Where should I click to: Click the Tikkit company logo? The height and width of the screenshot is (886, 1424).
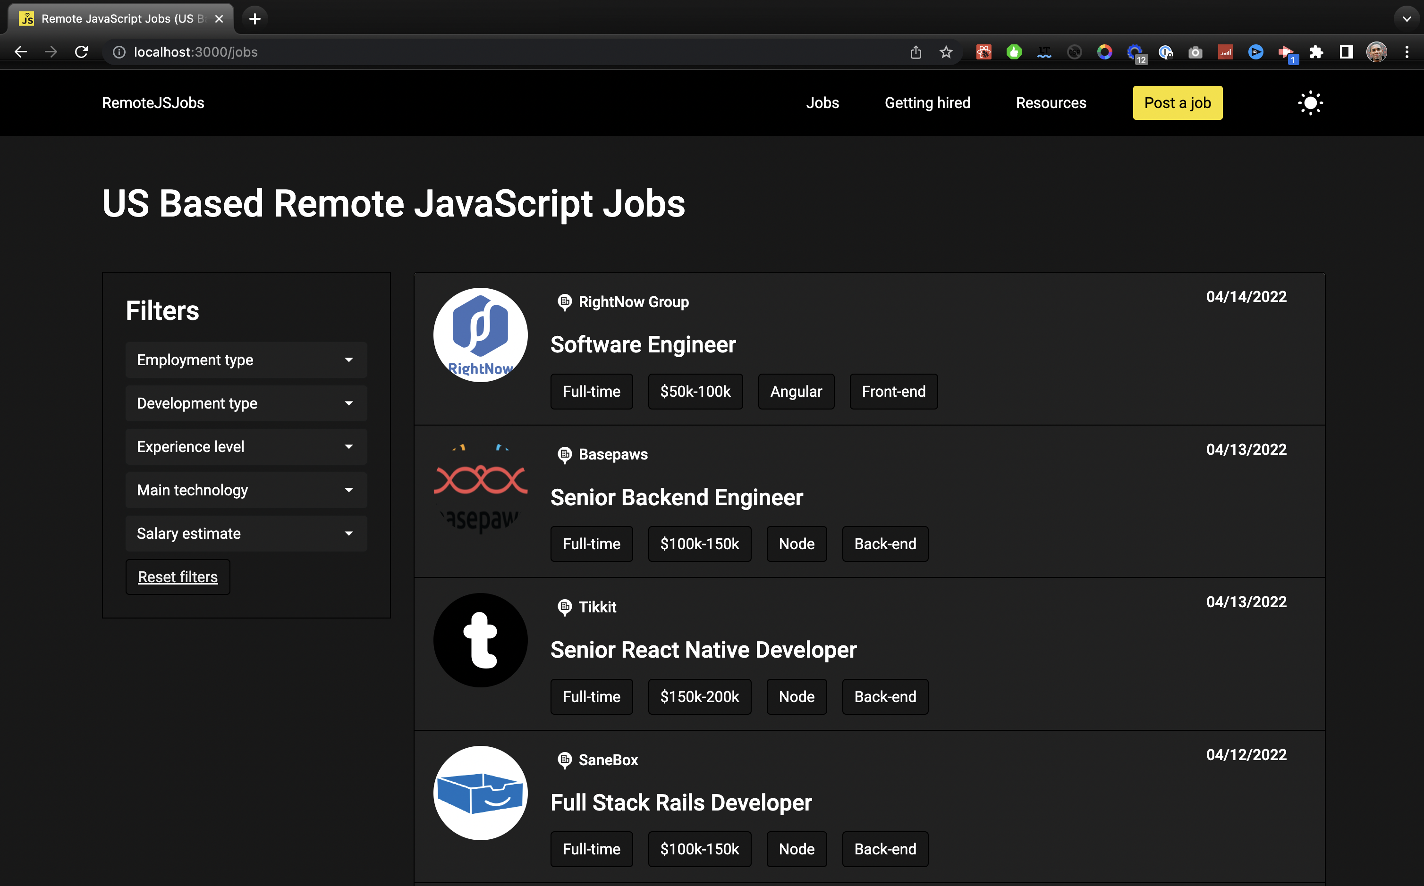(x=480, y=640)
